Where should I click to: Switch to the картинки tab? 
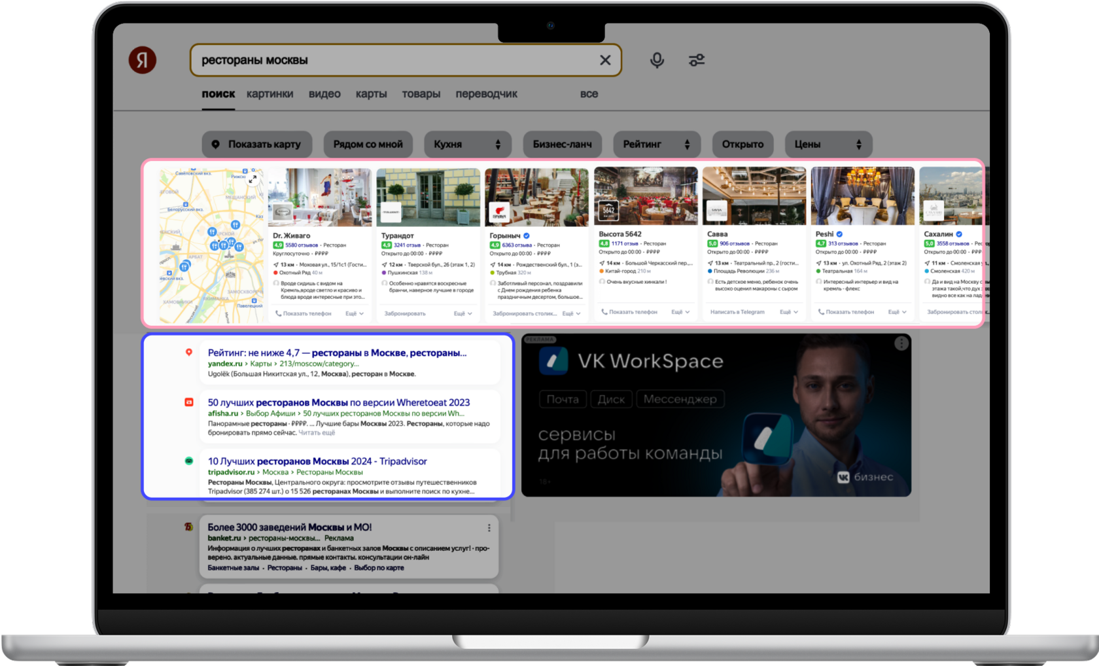coord(270,94)
